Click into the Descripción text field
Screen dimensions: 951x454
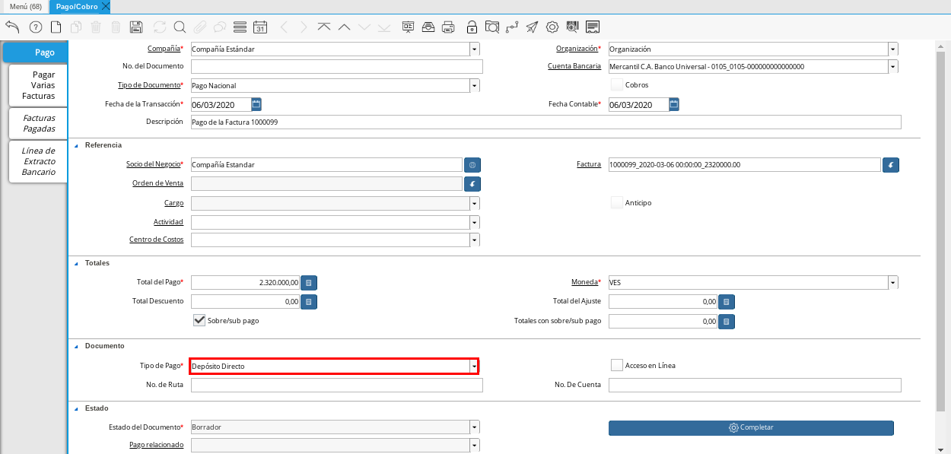545,122
